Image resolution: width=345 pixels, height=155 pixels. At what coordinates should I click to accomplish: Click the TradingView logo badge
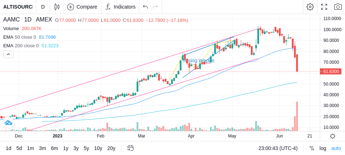point(8,123)
